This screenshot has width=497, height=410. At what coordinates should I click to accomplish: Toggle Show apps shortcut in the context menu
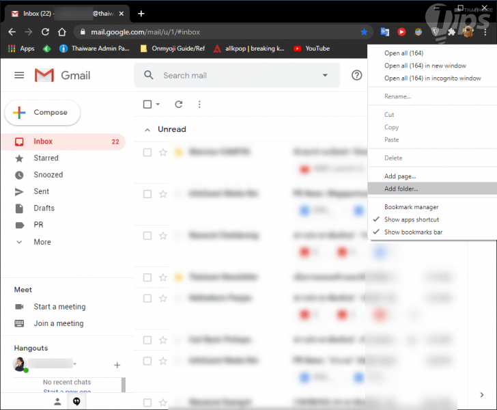coord(432,219)
